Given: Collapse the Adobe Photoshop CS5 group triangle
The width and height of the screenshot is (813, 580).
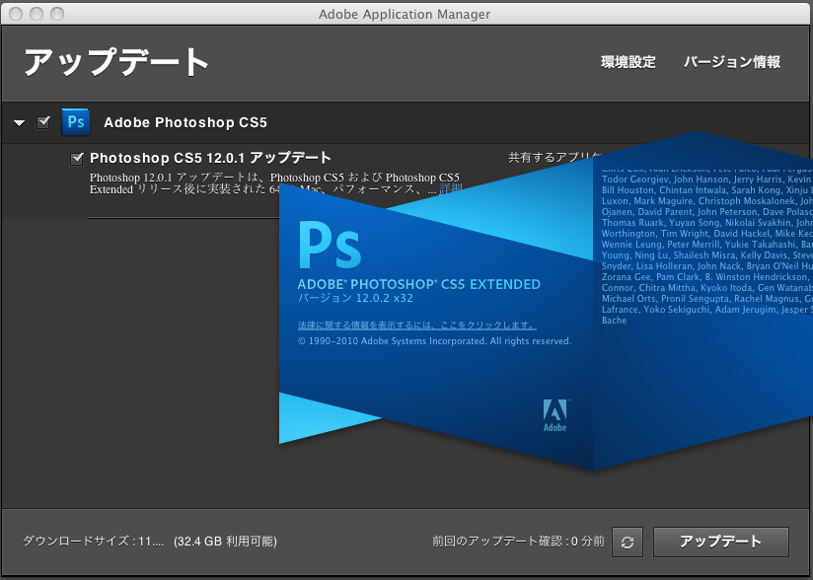Looking at the screenshot, I should coord(20,123).
